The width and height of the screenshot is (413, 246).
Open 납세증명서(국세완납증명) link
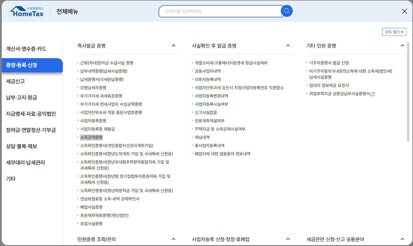coord(102,79)
